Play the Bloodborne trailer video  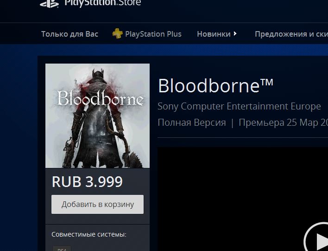[x=318, y=239]
